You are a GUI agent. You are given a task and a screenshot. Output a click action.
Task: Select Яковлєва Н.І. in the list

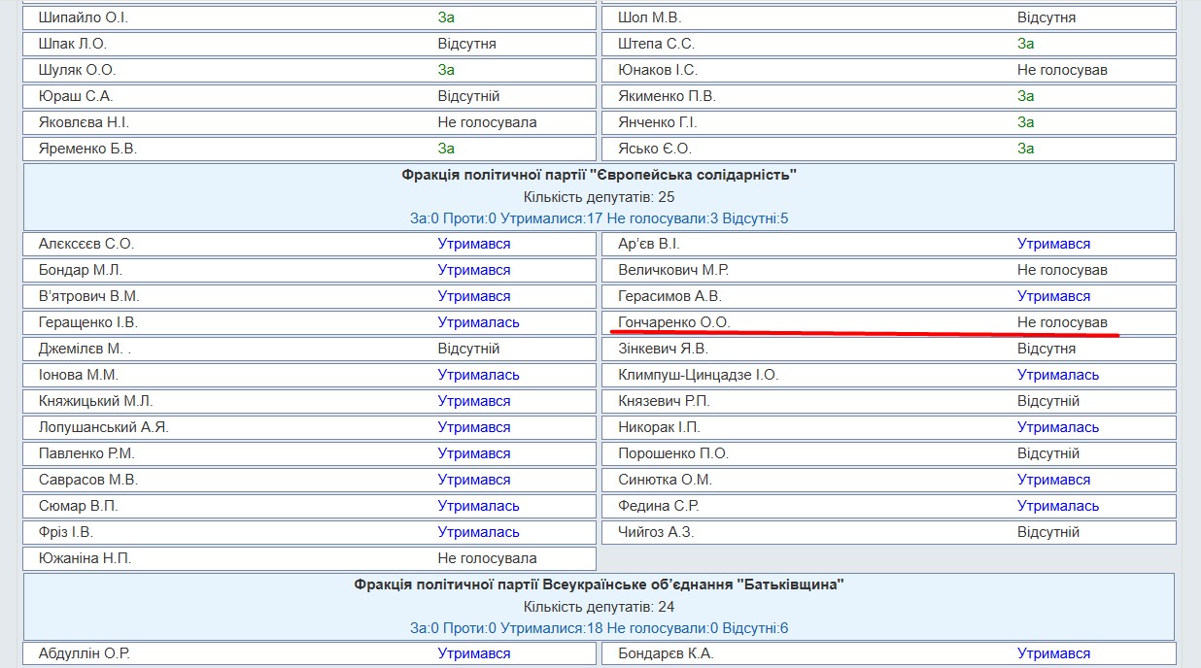coord(84,122)
